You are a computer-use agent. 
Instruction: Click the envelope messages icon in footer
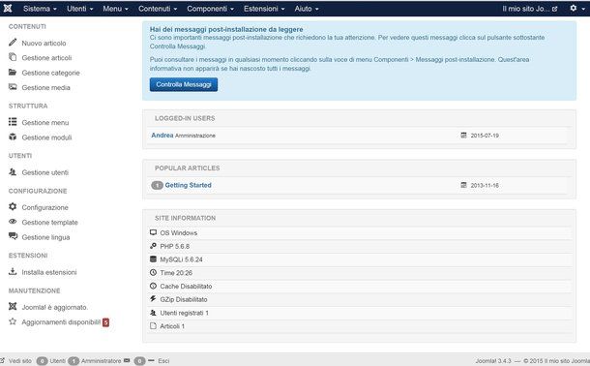(127, 360)
